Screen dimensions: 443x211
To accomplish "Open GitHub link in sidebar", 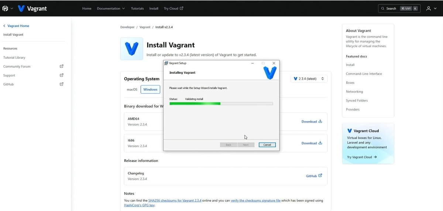I will coord(8,84).
